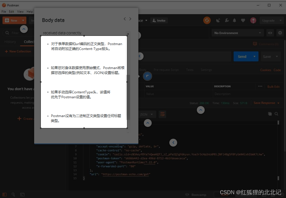Open the No Environment dropdown
Screen dimensions: 286x198
coord(238,33)
